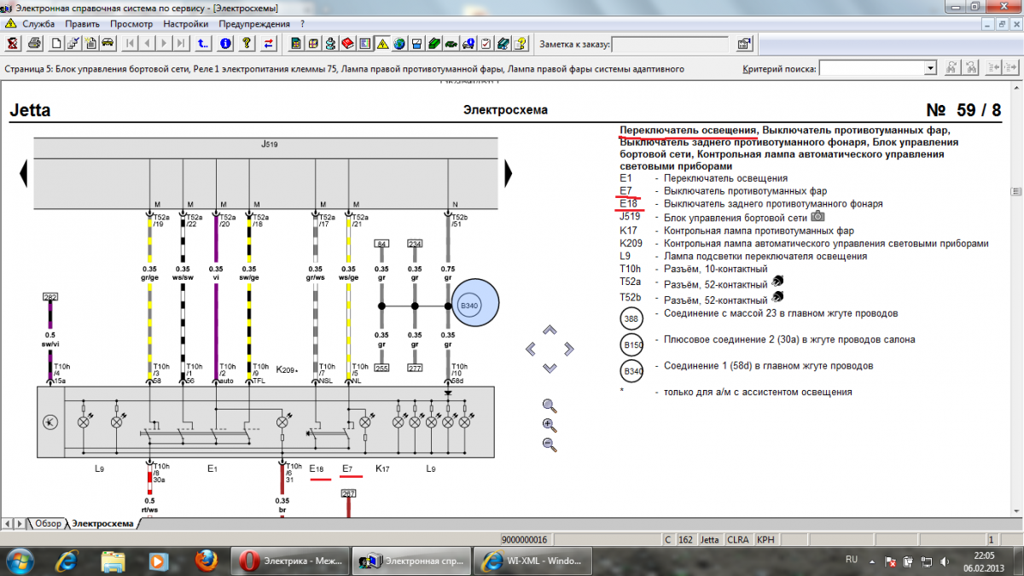
Task: Follow the wire reference box 234
Action: (x=415, y=245)
